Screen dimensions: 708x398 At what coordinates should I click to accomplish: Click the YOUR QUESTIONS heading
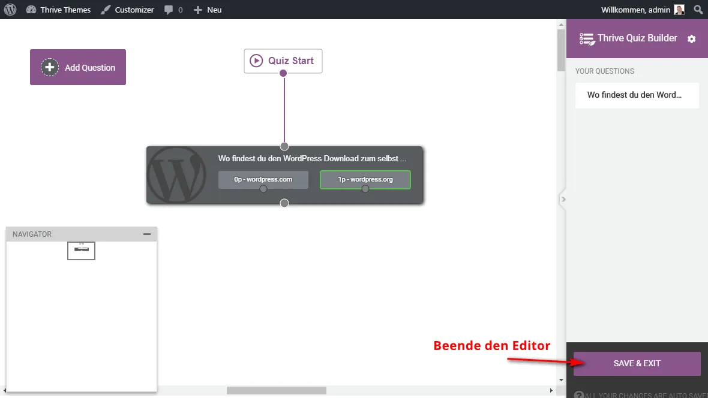tap(605, 71)
